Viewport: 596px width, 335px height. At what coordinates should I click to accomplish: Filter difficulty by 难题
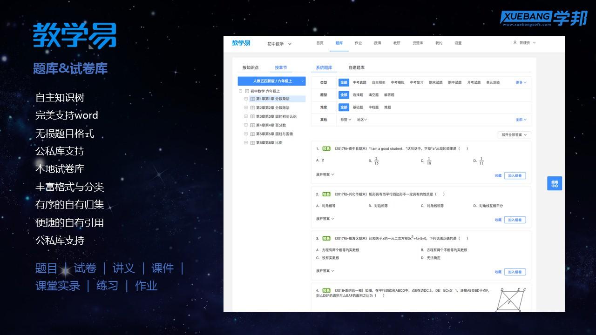pos(387,107)
